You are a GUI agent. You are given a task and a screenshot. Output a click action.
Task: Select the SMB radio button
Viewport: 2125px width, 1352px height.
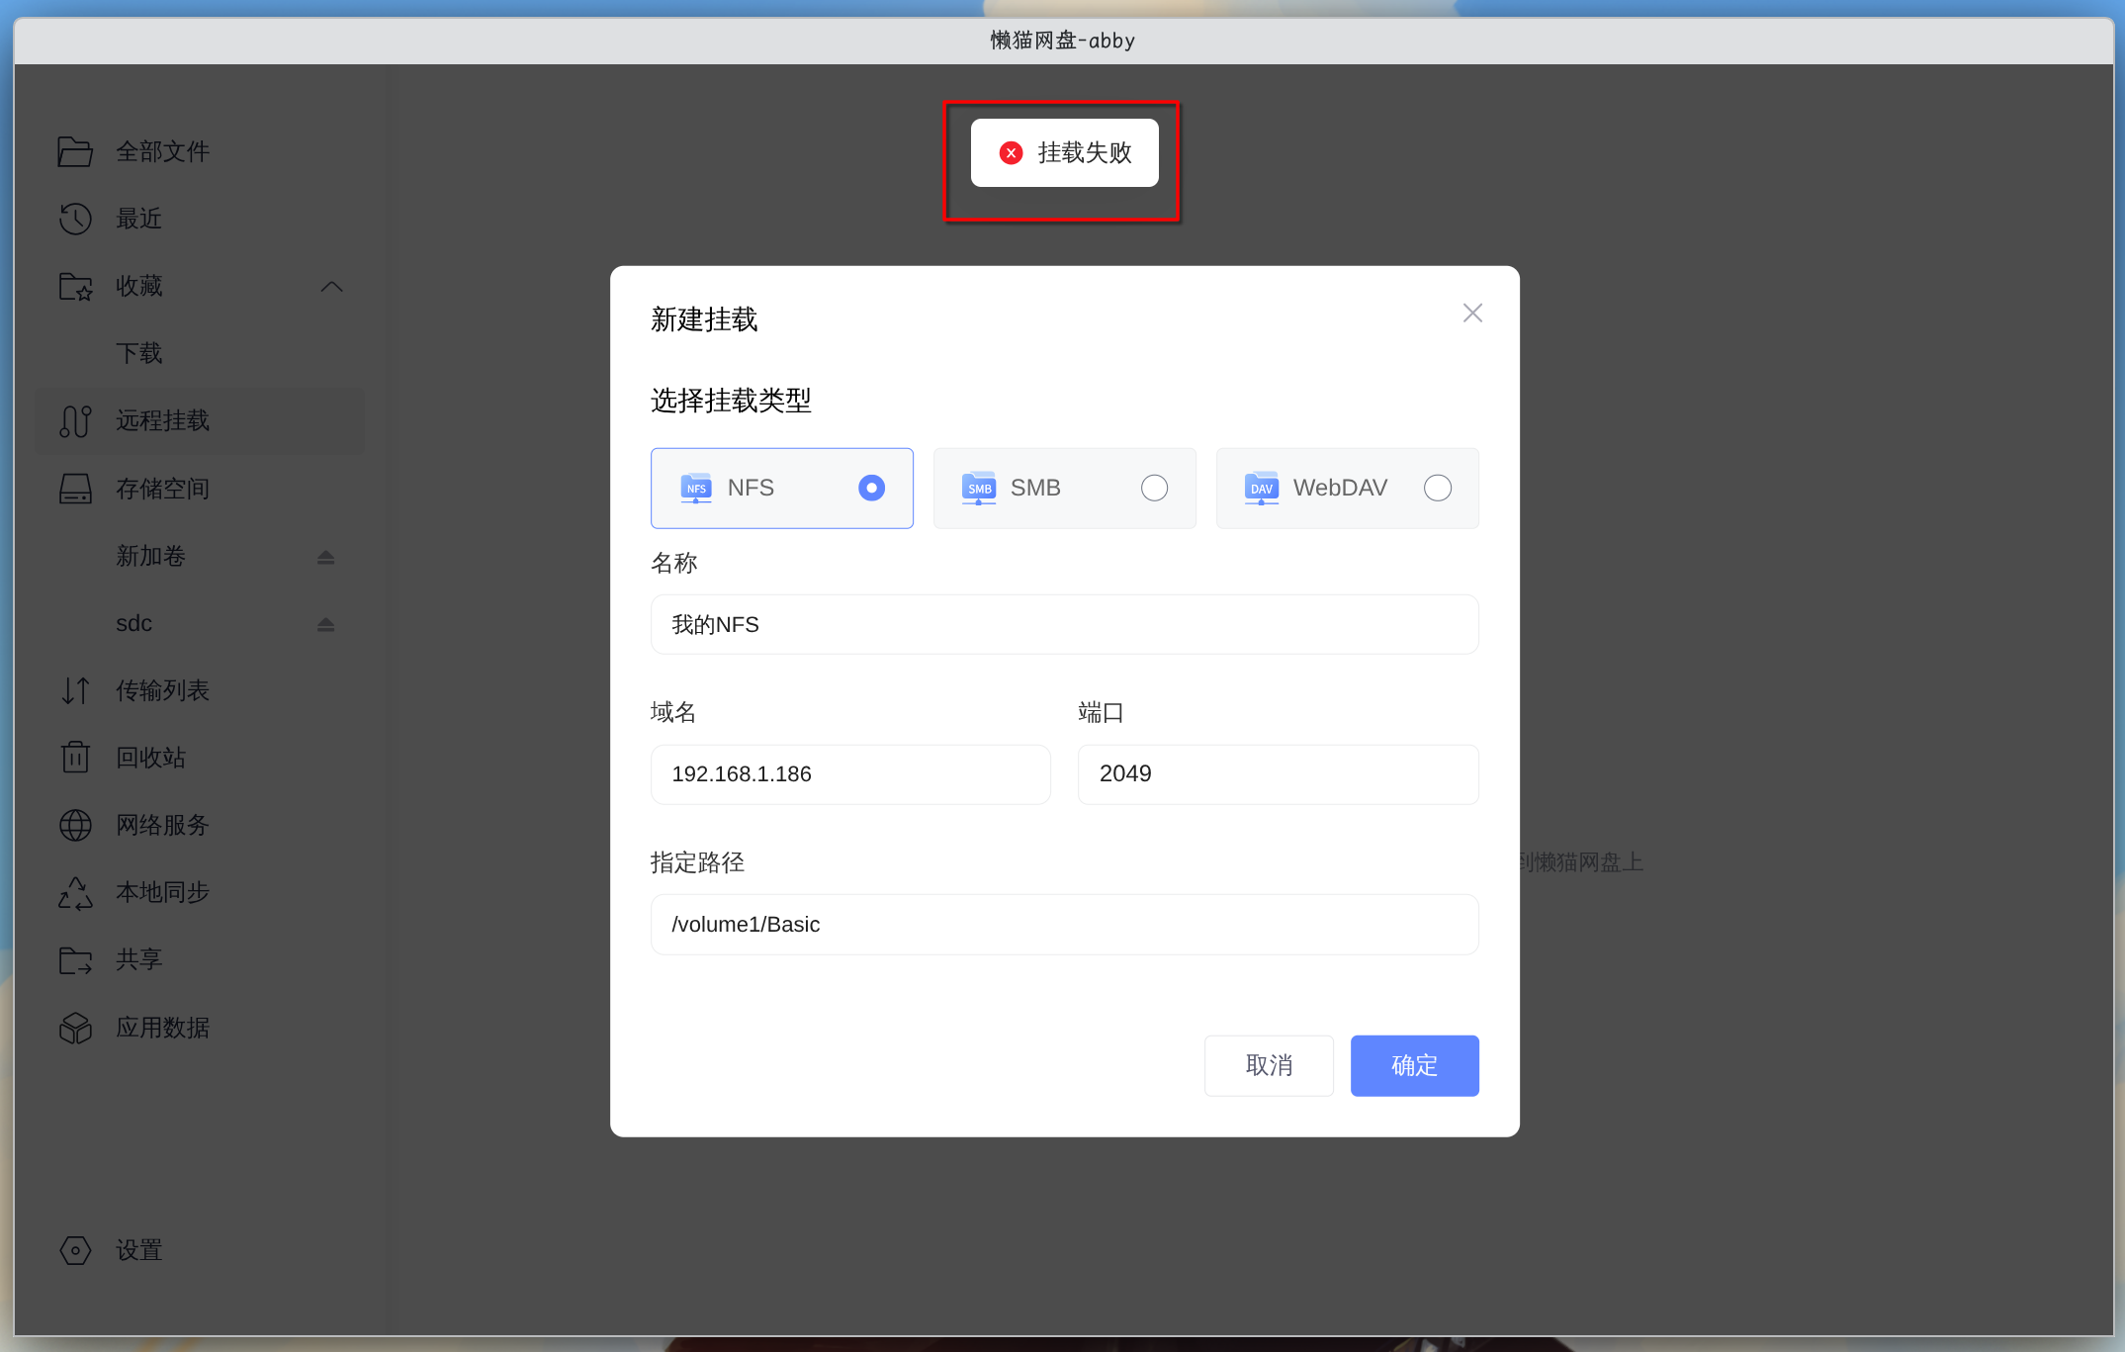coord(1154,488)
